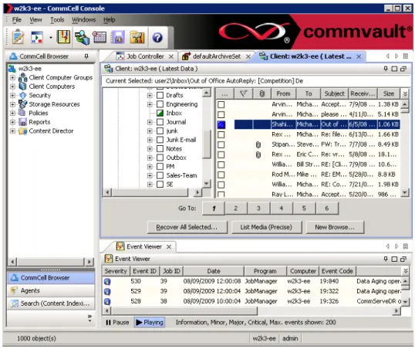415x349 pixels.
Task: Pause the Event Viewer updates
Action: click(117, 323)
